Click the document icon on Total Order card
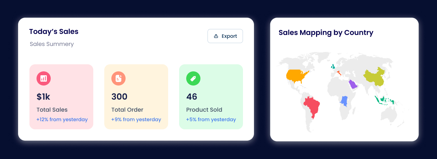Screen dimensions: 437x159 click(118, 78)
